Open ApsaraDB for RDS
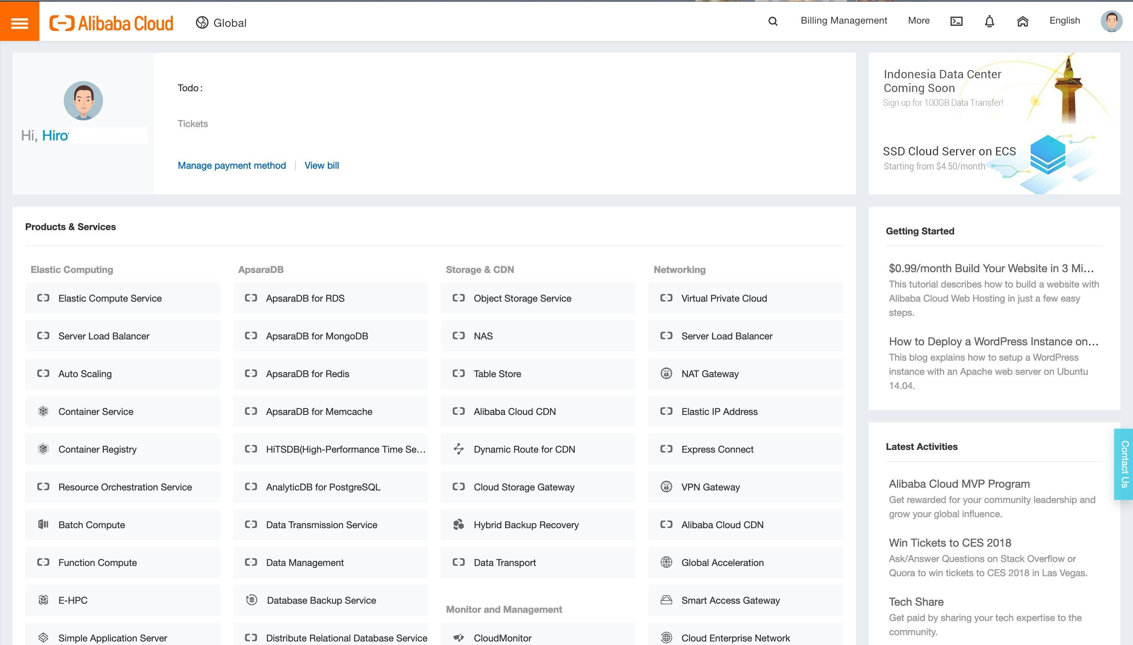This screenshot has height=645, width=1133. 330,298
